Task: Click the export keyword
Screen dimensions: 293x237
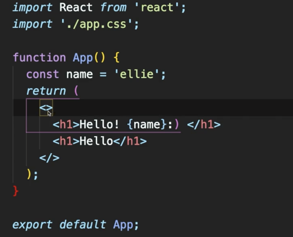Action: pos(32,225)
